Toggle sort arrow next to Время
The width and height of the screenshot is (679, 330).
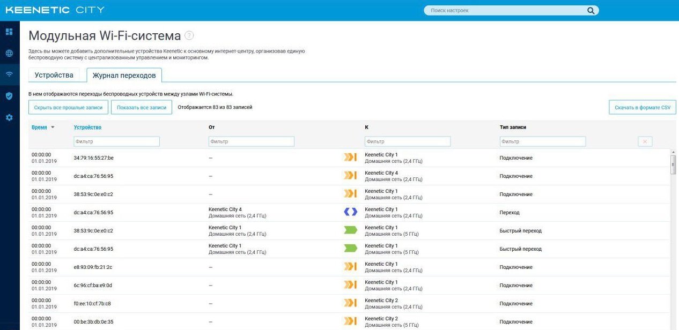[53, 127]
